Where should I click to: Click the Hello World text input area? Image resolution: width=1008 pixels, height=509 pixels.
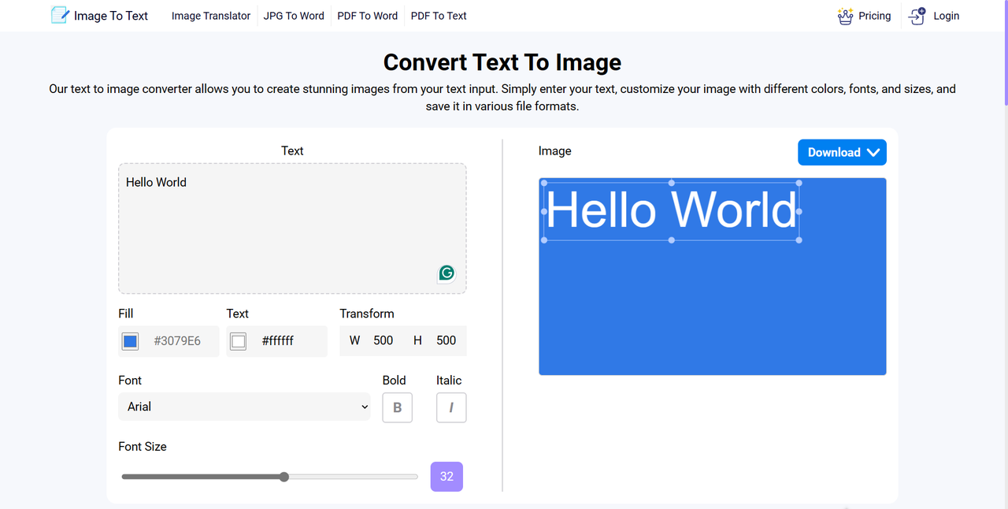coord(292,228)
